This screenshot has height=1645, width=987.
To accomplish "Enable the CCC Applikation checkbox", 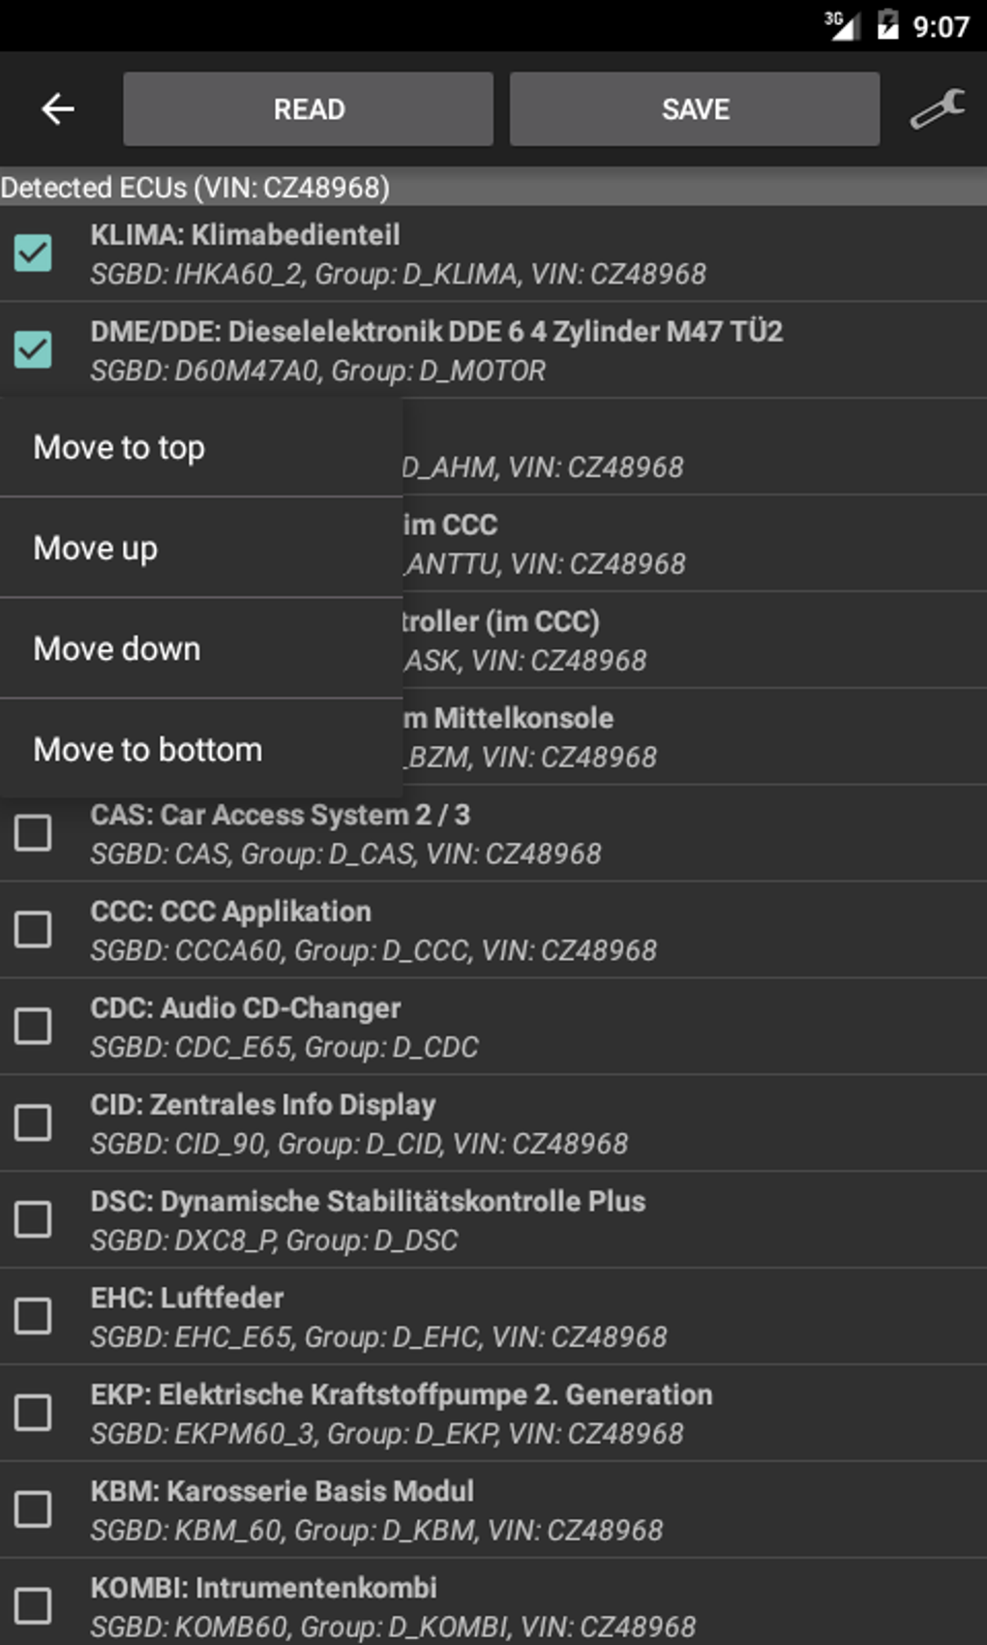I will 33,929.
